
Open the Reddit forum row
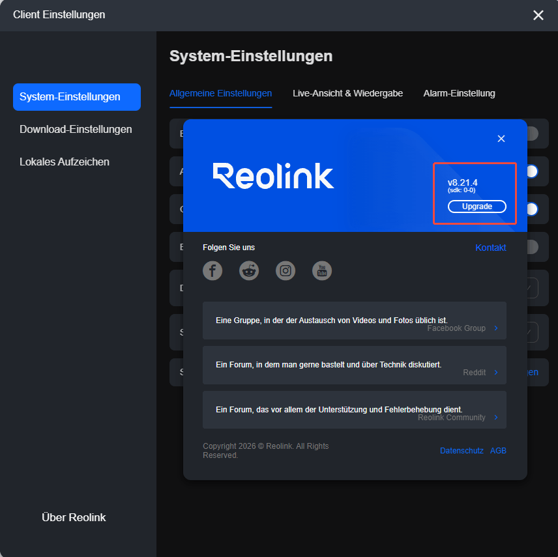[355, 365]
